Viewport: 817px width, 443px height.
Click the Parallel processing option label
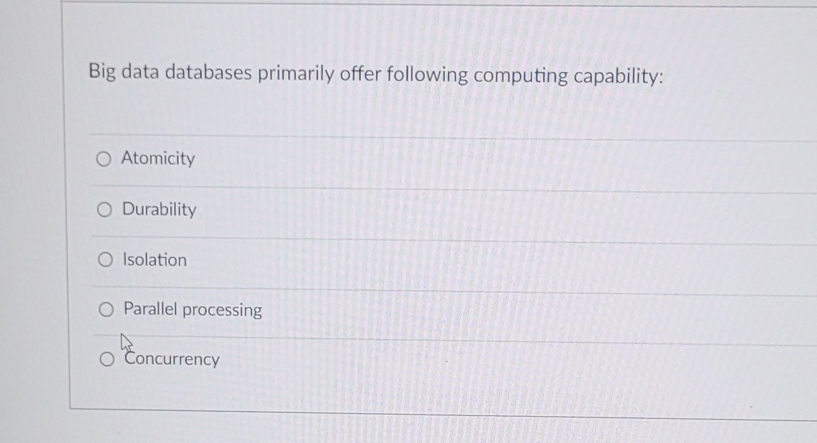click(x=192, y=310)
